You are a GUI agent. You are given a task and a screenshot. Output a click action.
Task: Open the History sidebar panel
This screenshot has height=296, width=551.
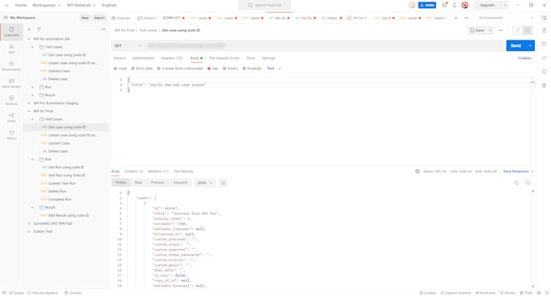coord(11,135)
